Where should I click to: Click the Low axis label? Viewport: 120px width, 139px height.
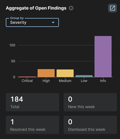(84, 81)
